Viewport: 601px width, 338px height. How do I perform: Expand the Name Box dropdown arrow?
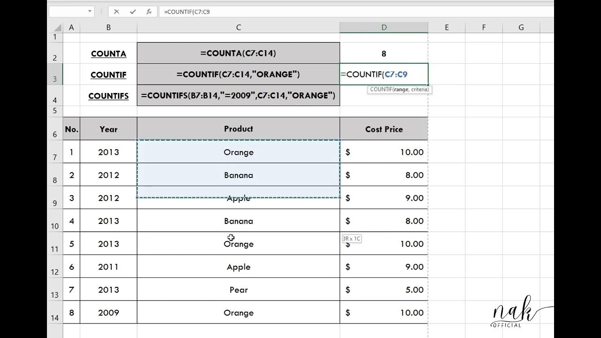coord(90,12)
